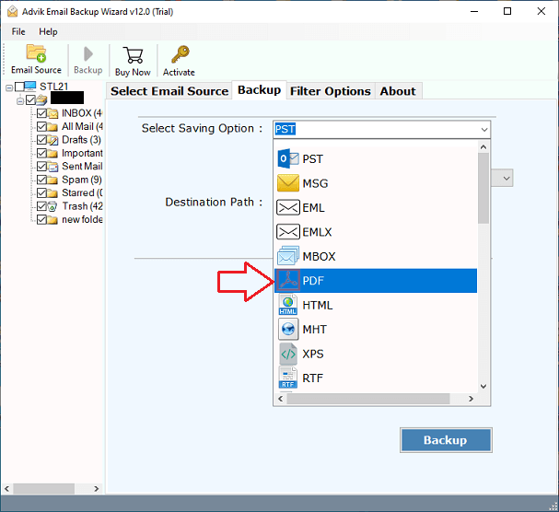
Task: Choose the MHT globe icon
Action: pyautogui.click(x=287, y=329)
